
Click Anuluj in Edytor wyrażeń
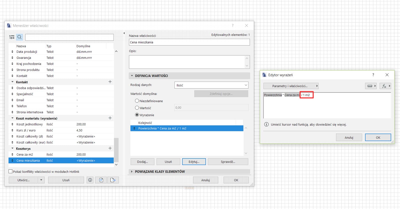(x=349, y=137)
